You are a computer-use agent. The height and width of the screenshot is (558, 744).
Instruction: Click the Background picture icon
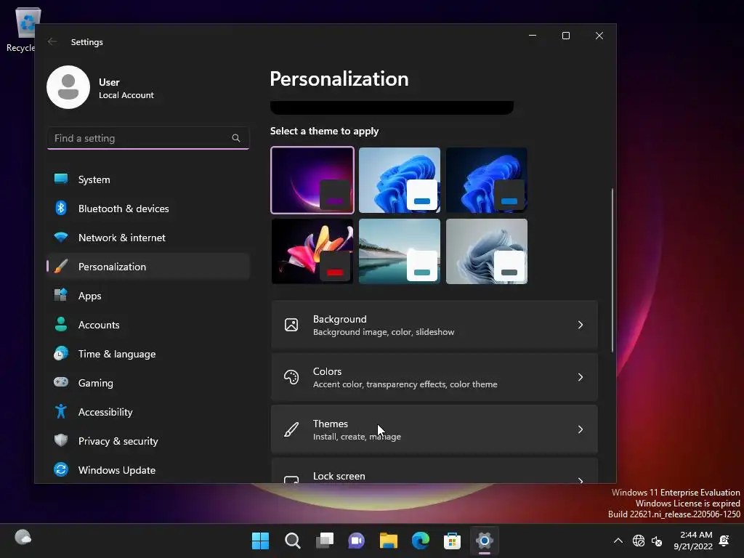291,325
